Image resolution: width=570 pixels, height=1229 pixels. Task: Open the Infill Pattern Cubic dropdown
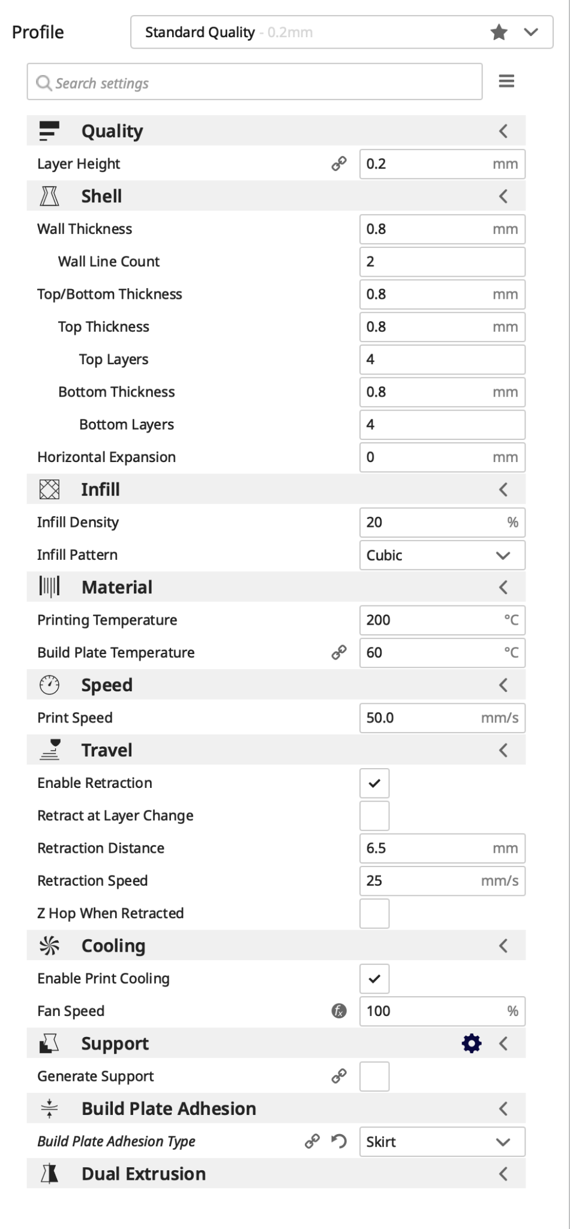tap(442, 555)
